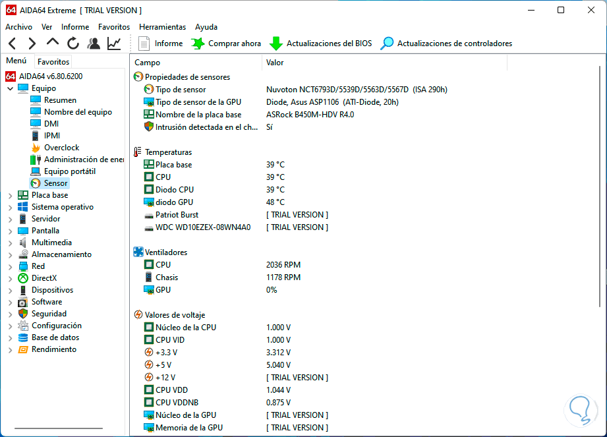The width and height of the screenshot is (607, 437).
Task: Click the green BIOS download arrow icon
Action: [x=276, y=44]
